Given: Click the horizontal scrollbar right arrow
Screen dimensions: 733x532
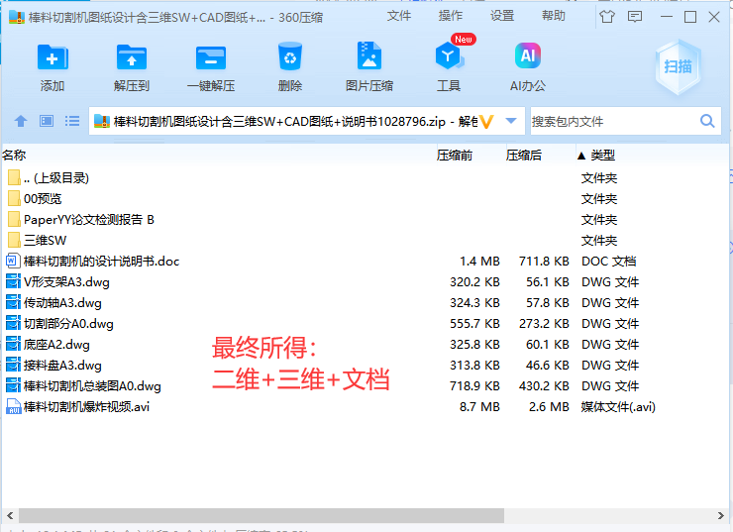Looking at the screenshot, I should 720,515.
